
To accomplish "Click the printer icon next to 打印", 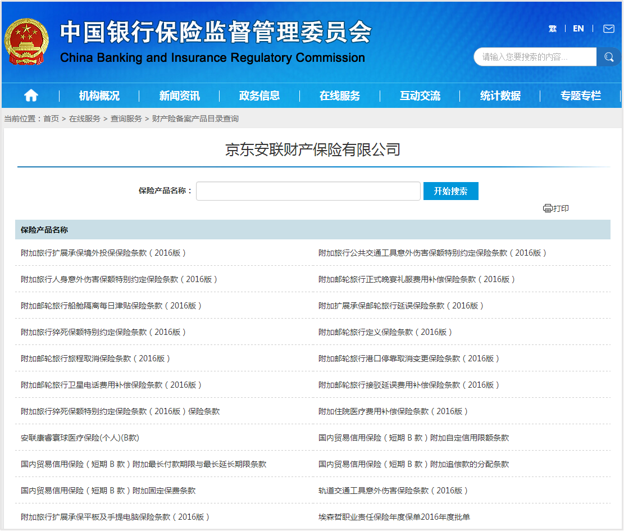I will pyautogui.click(x=548, y=208).
